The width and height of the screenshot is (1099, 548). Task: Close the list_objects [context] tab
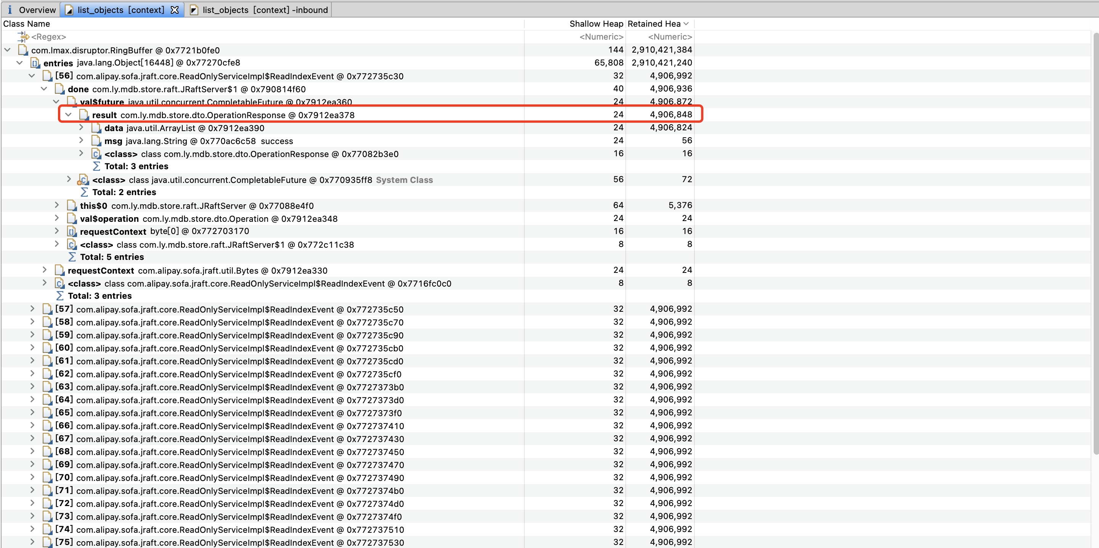(x=175, y=10)
